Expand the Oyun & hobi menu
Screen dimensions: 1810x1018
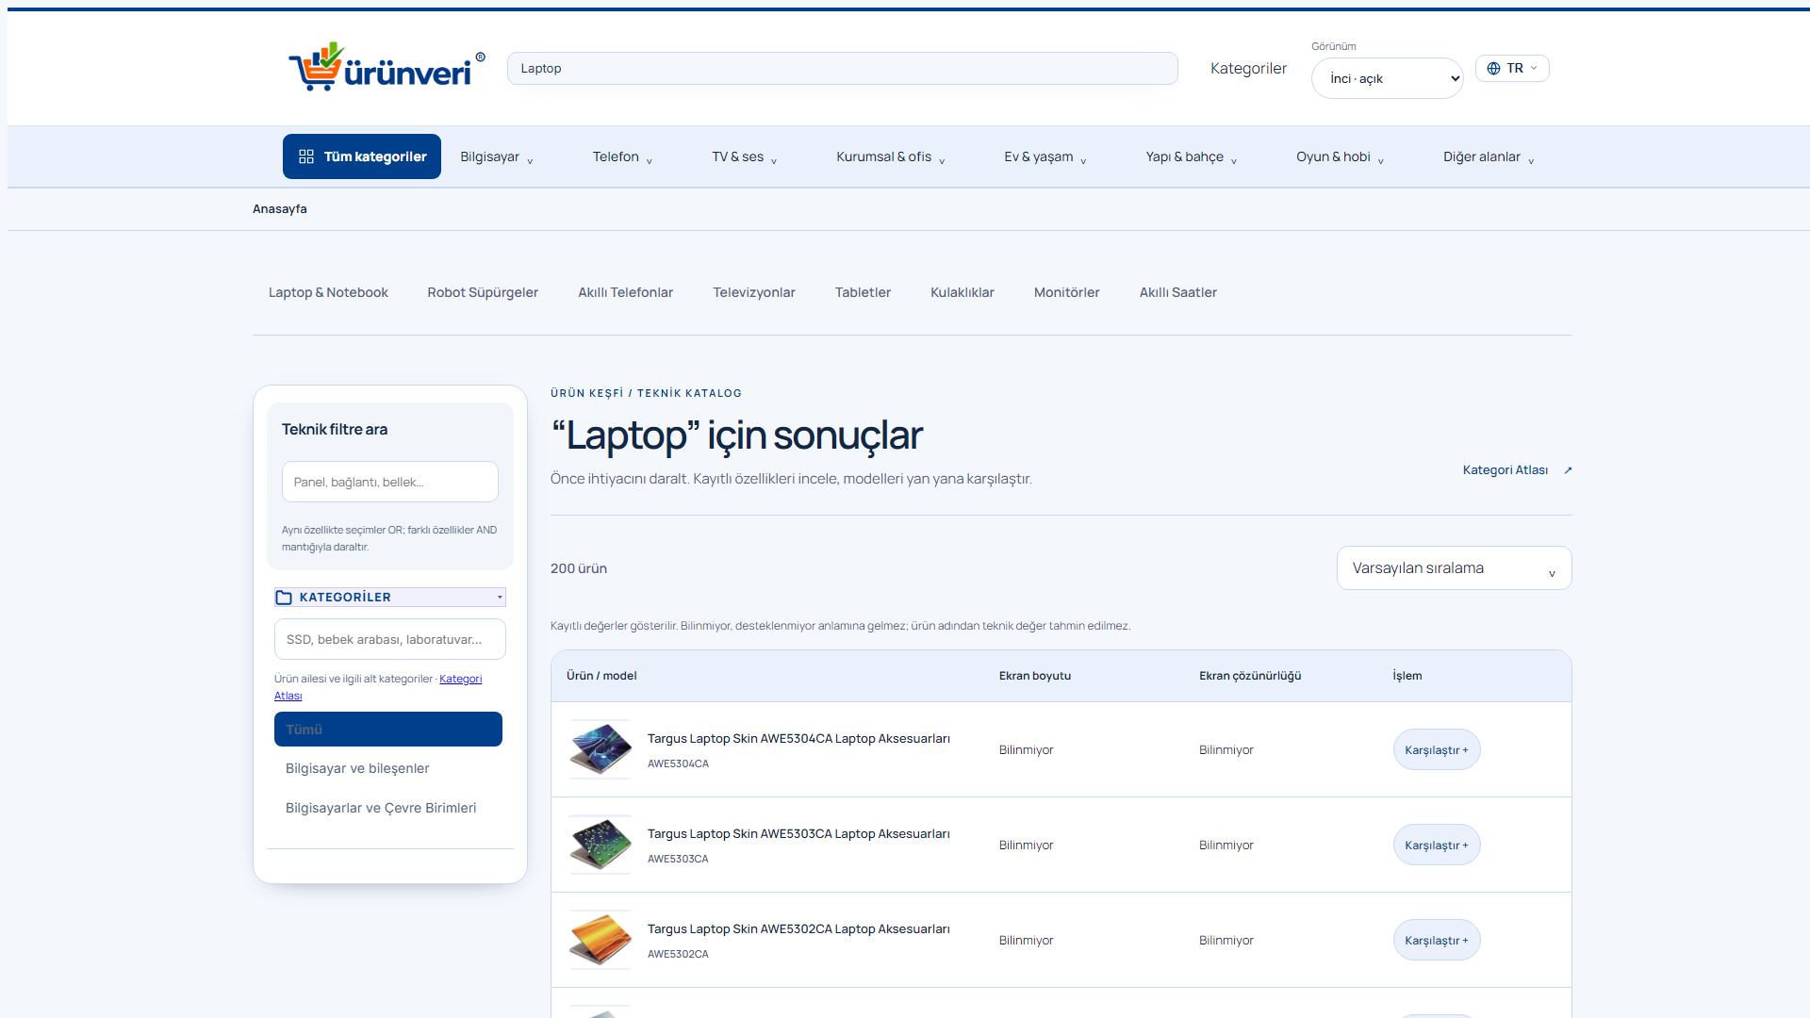(1341, 157)
